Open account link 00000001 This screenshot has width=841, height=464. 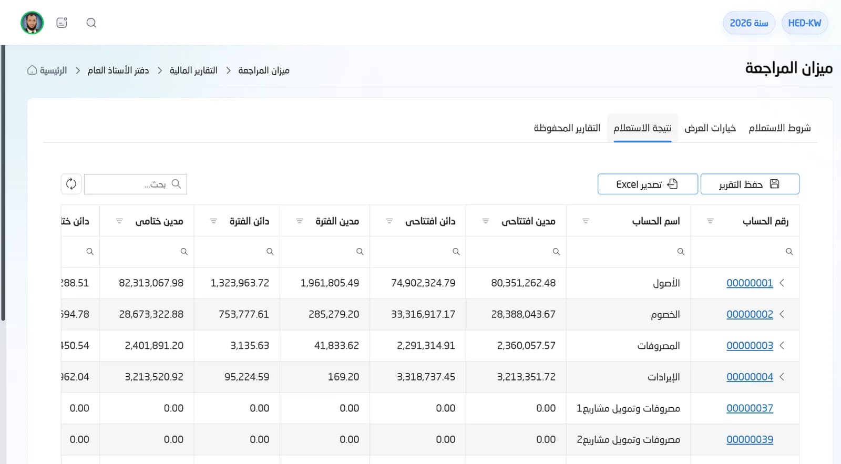coord(750,283)
